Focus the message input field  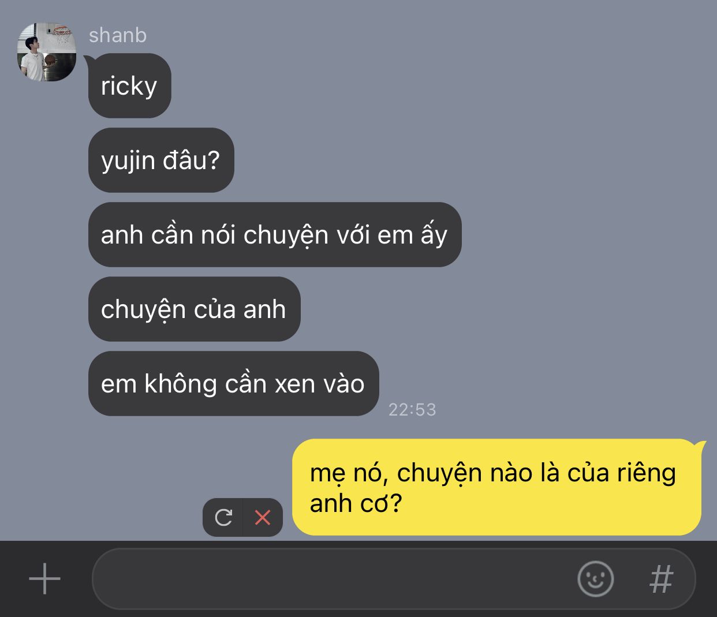click(332, 578)
